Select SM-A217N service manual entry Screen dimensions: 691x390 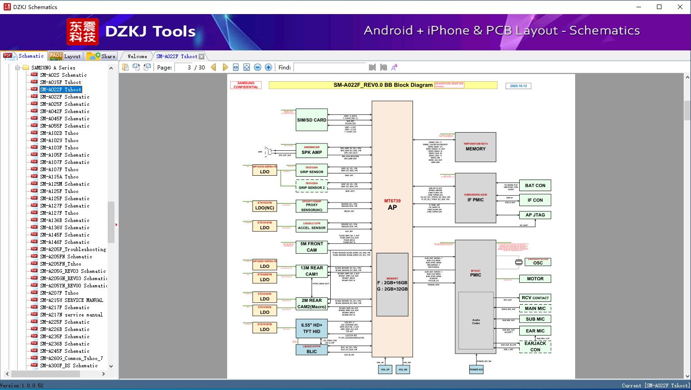[71, 315]
